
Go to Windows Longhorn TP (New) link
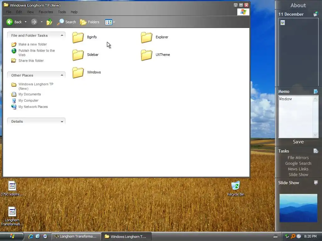(x=36, y=86)
